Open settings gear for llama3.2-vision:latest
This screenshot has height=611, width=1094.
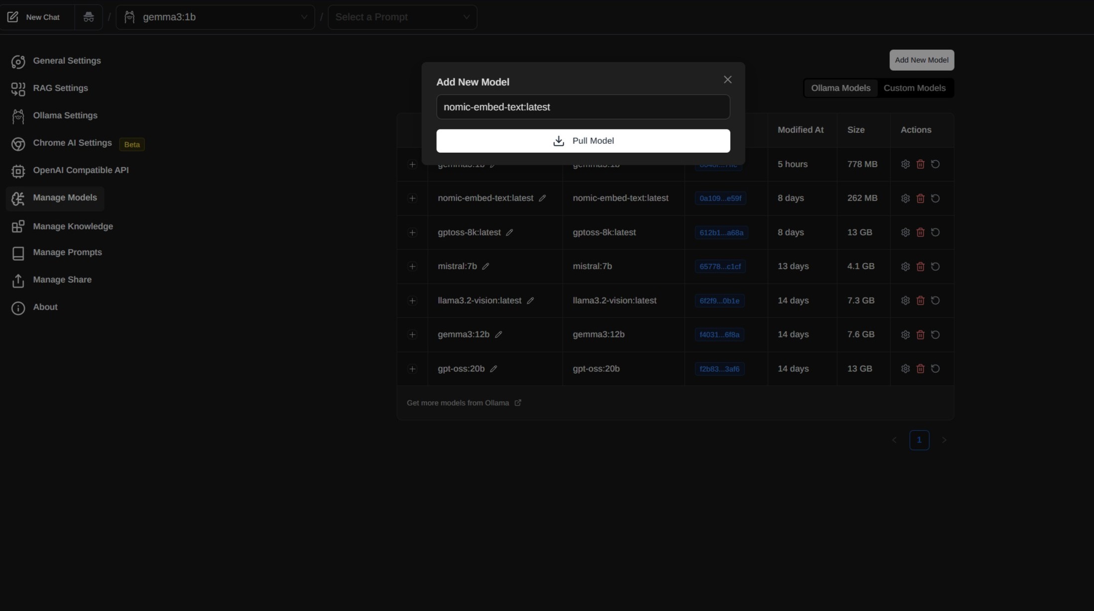(x=905, y=301)
